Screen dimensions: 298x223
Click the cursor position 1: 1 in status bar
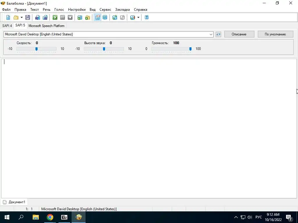(x=29, y=209)
